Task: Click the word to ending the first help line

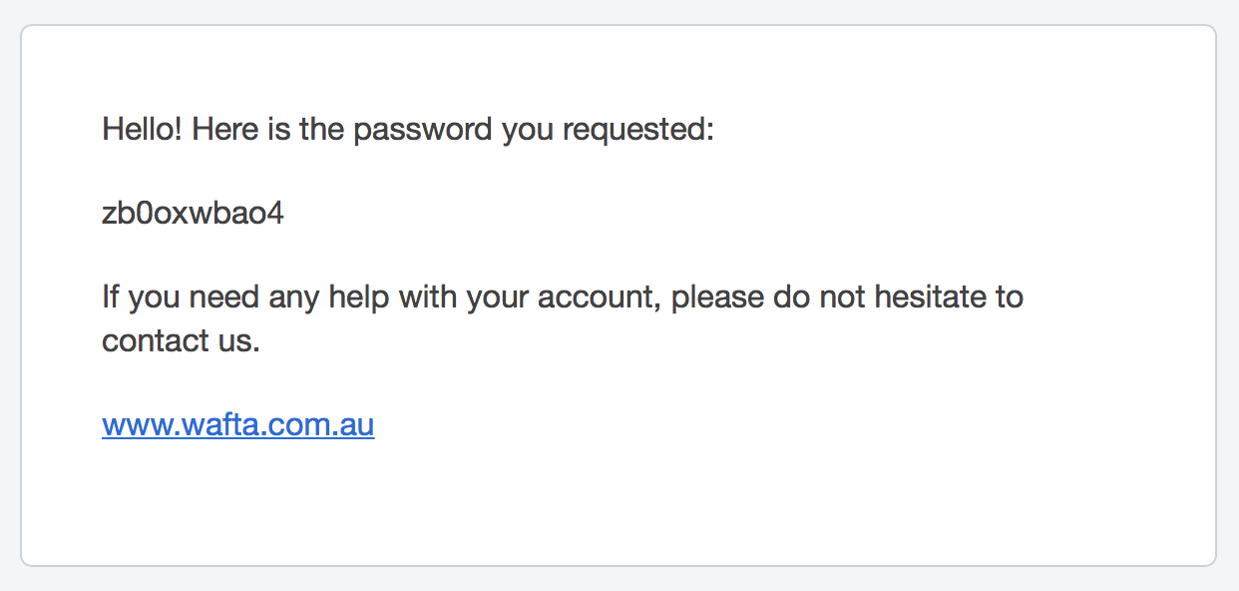Action: tap(1008, 297)
